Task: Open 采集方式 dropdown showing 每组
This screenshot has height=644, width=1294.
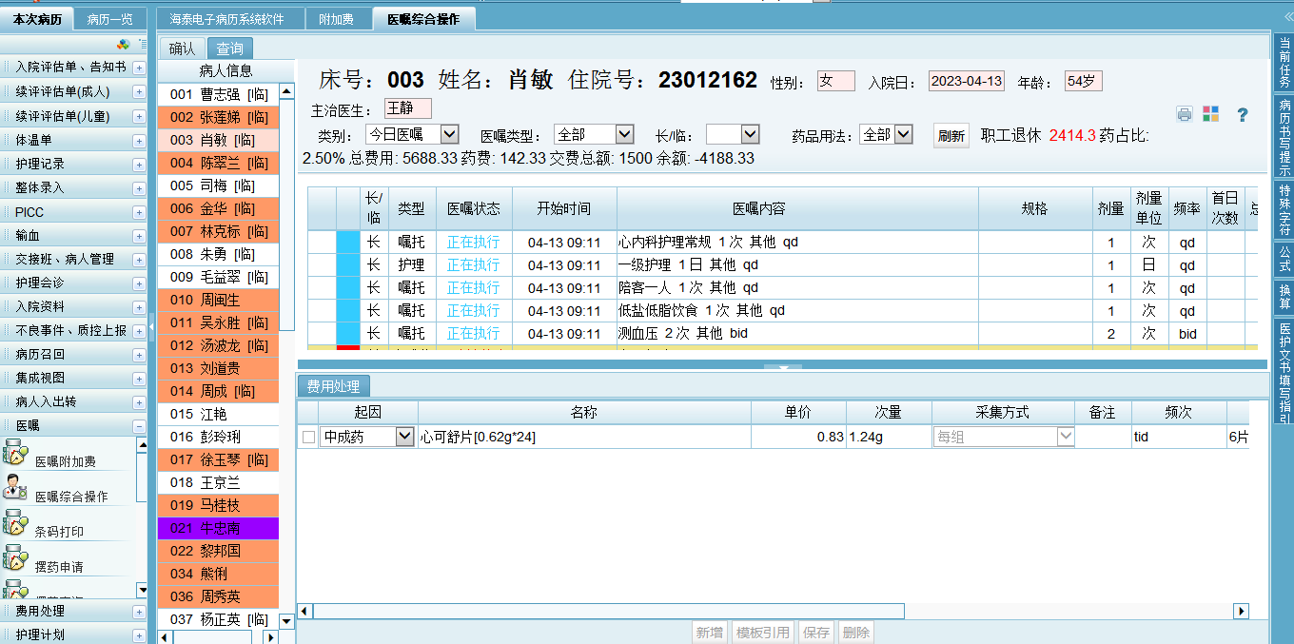Action: (1066, 437)
